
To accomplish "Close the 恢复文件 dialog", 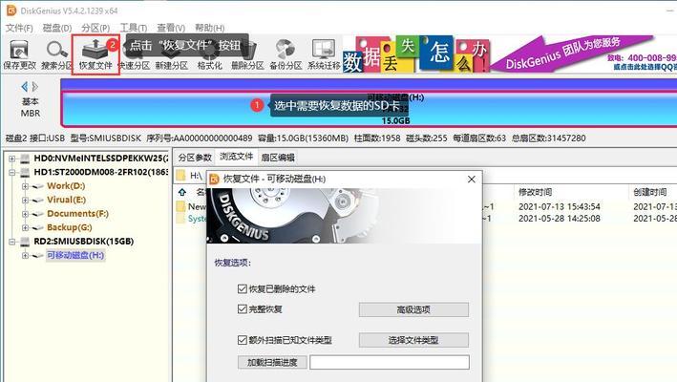I will 472,180.
